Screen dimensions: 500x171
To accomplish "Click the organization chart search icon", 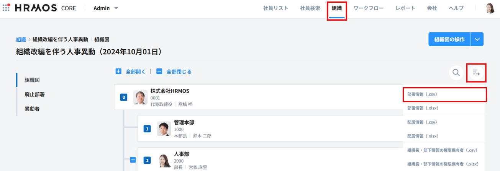I will pyautogui.click(x=456, y=72).
